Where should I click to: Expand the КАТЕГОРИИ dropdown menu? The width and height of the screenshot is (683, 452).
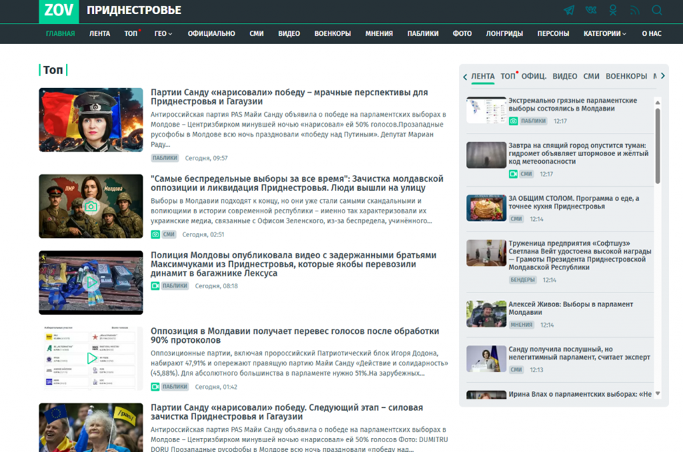pos(605,34)
